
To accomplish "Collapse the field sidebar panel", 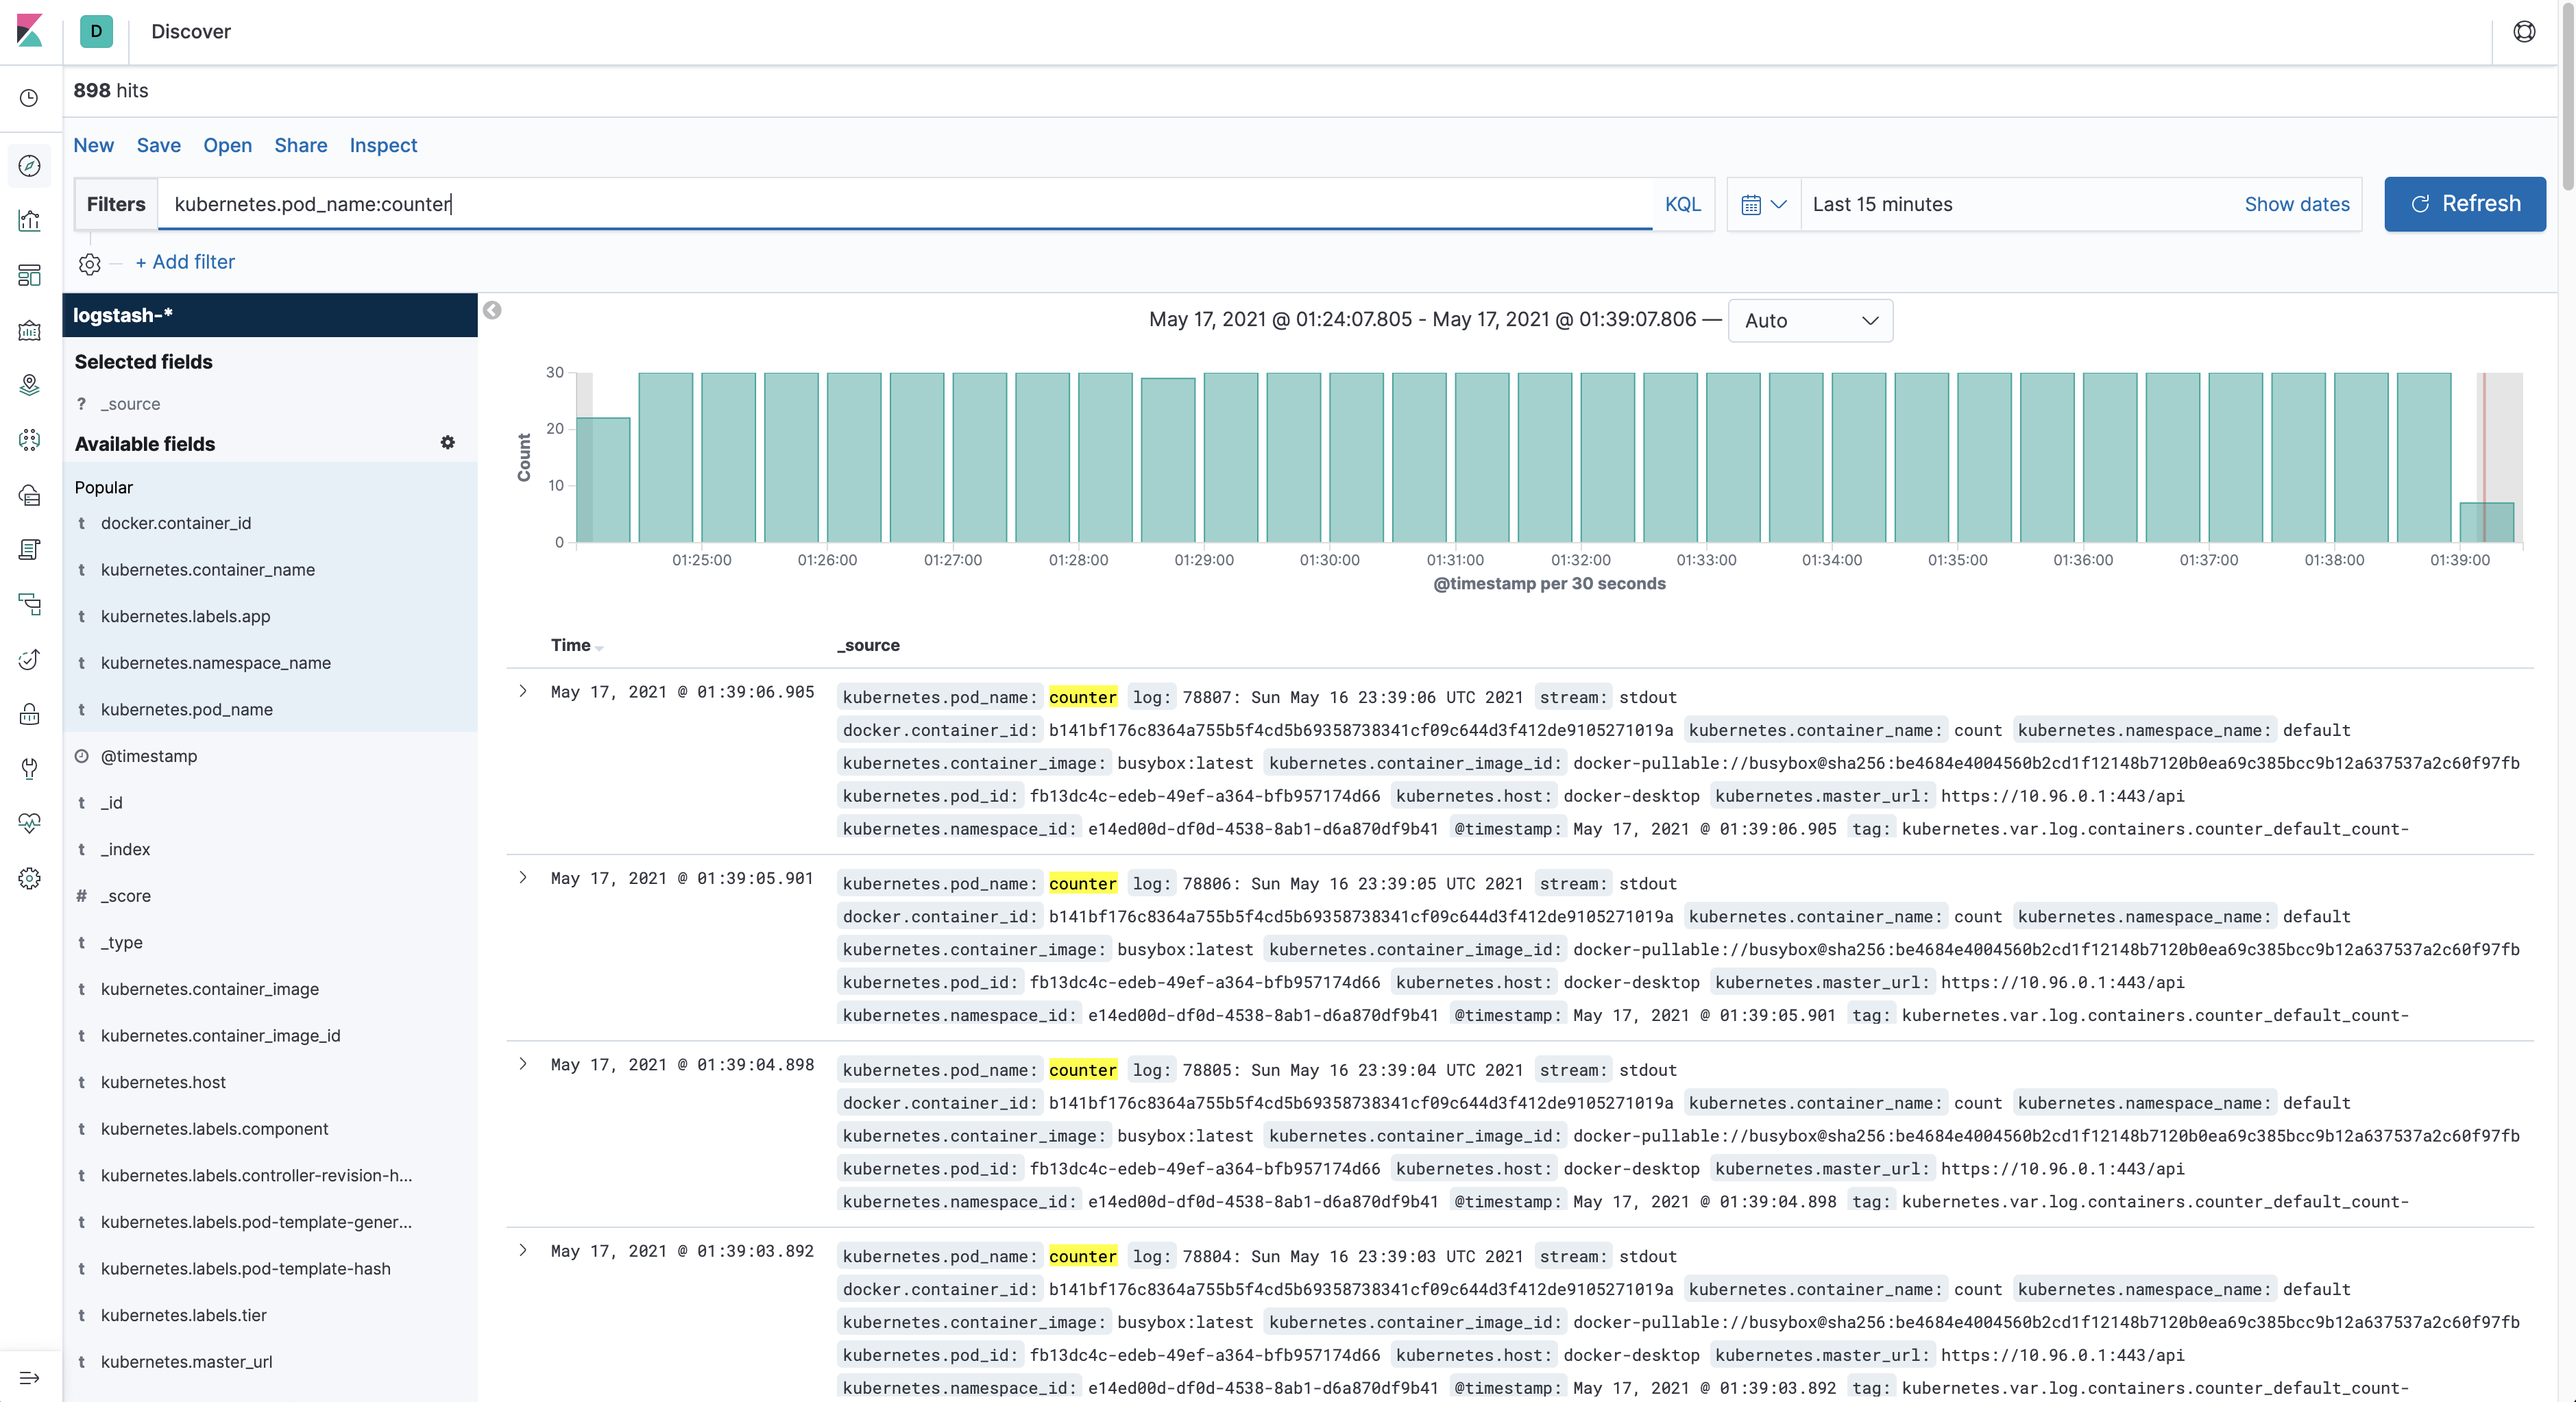I will point(492,310).
